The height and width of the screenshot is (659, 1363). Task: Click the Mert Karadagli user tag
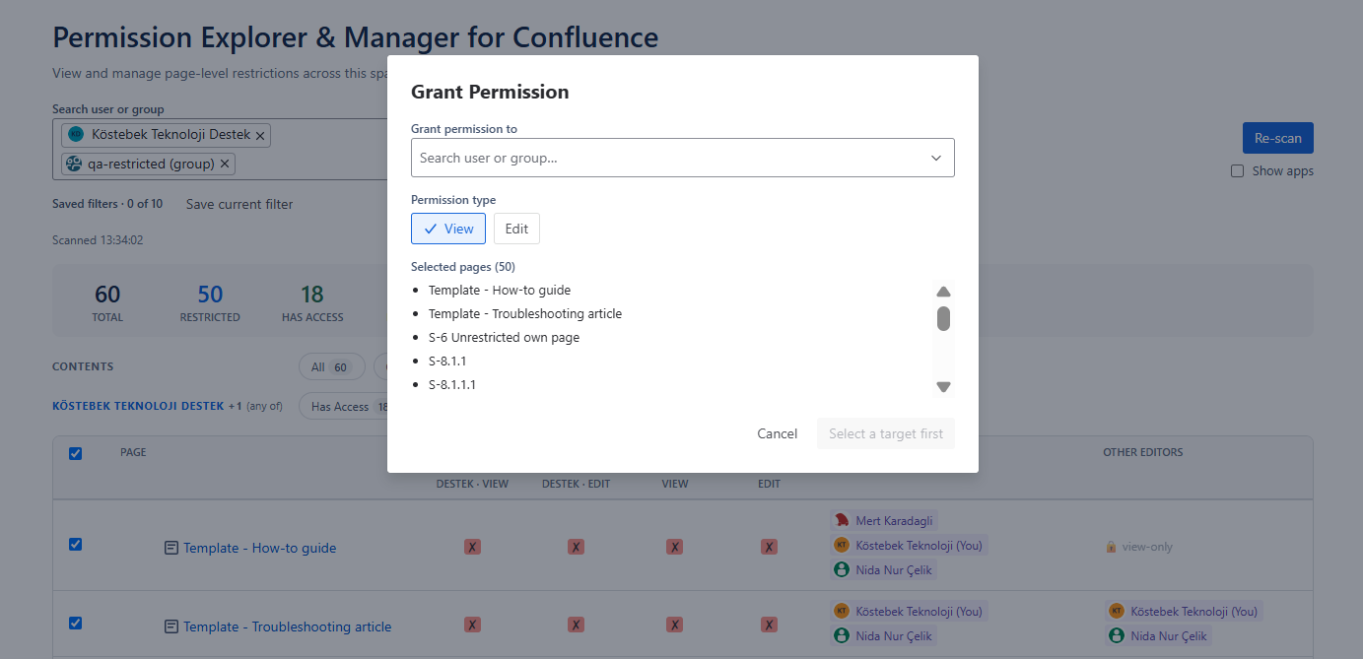pos(884,520)
